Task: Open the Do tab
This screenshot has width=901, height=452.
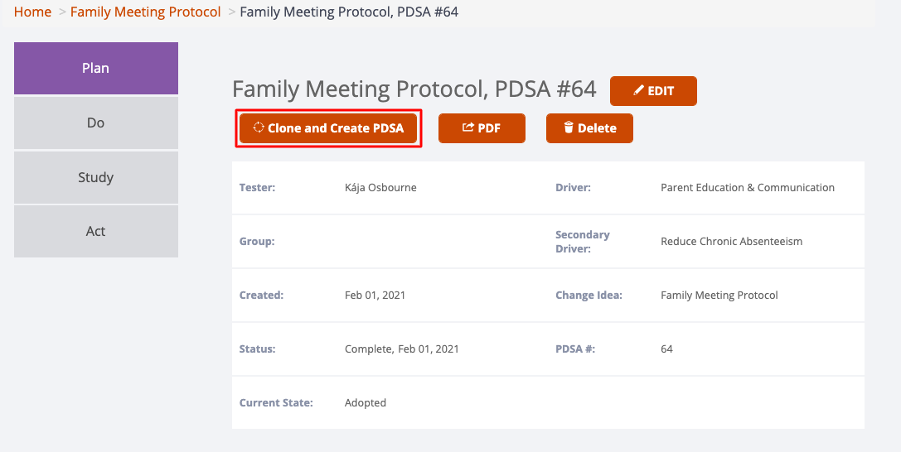Action: (x=96, y=123)
